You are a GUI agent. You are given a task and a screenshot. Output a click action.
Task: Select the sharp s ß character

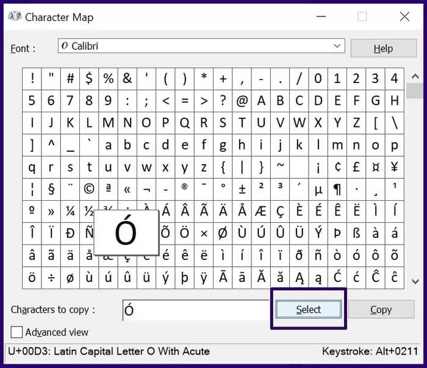[356, 233]
